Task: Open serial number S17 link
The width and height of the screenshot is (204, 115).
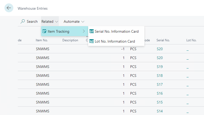Action: [x=160, y=84]
